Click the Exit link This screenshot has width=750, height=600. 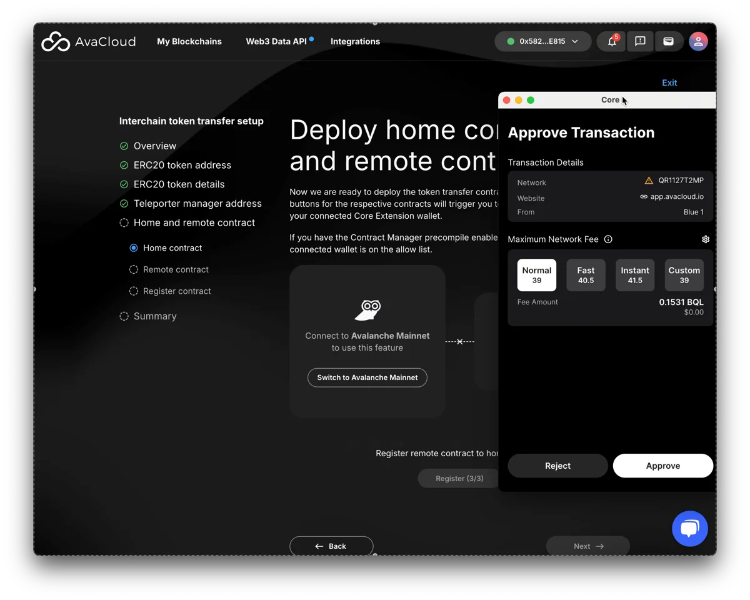click(669, 82)
